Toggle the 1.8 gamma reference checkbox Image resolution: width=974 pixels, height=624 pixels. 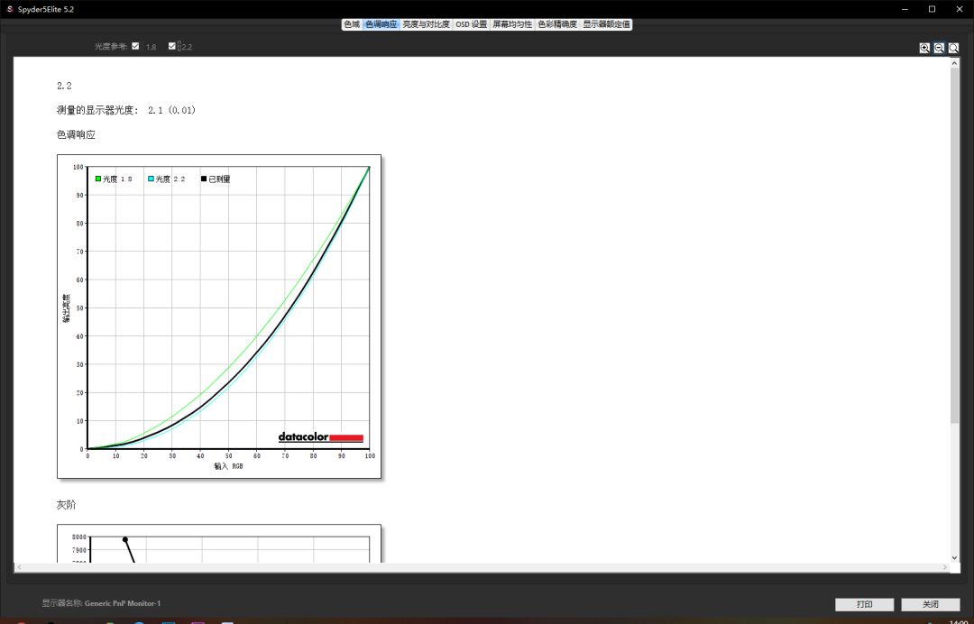(135, 46)
